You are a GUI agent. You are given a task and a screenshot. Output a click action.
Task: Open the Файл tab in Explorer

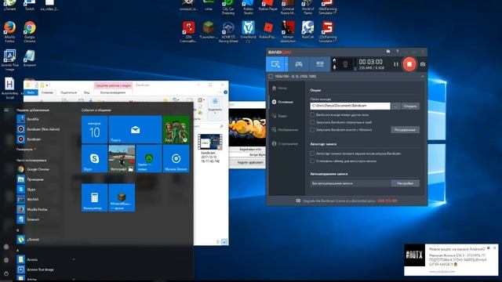[x=31, y=92]
